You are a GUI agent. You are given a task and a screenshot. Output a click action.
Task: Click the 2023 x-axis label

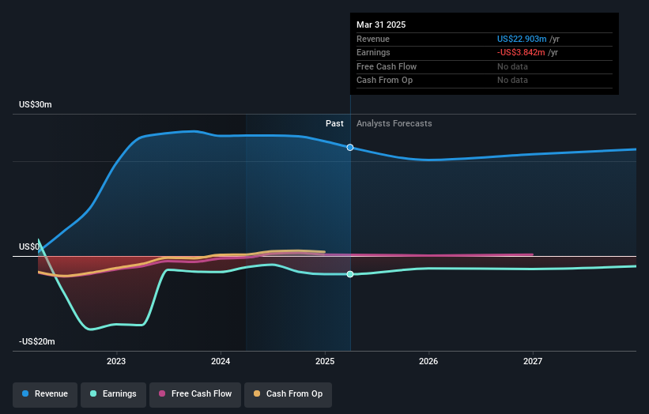[x=116, y=362]
